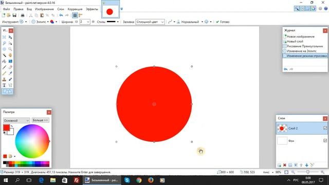Close the Палитра panel

pyautogui.click(x=49, y=112)
